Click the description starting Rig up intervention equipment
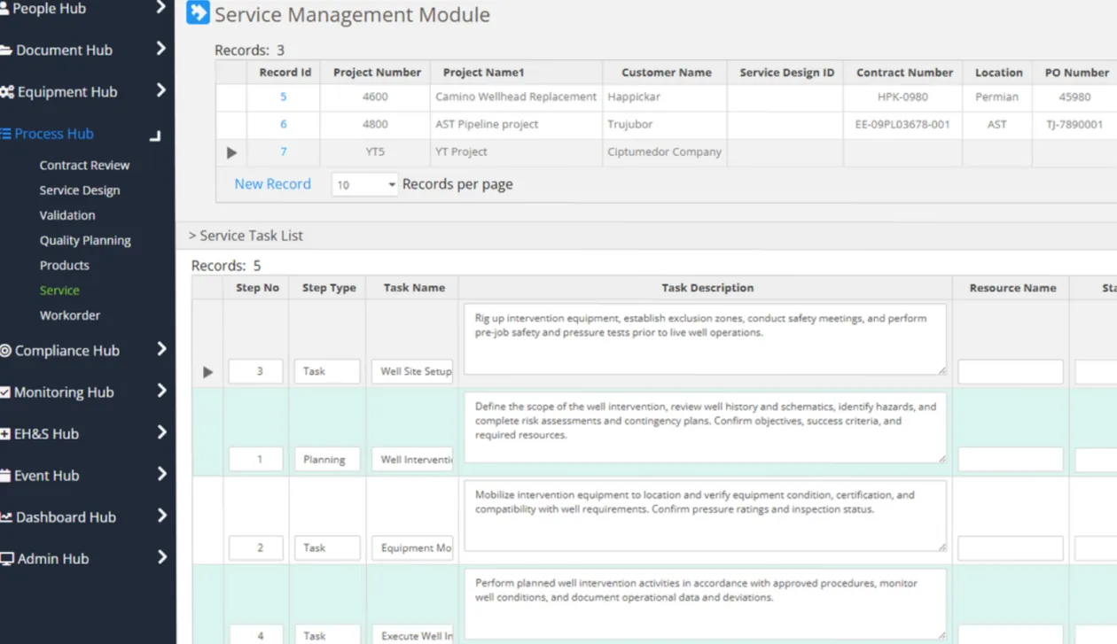The width and height of the screenshot is (1117, 644). (705, 339)
